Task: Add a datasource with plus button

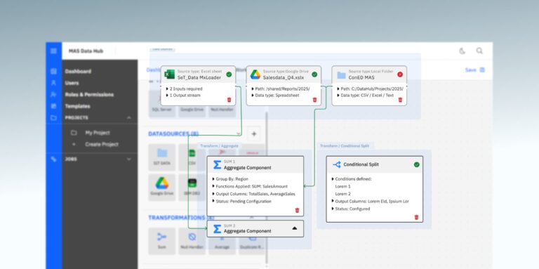Action: point(253,134)
